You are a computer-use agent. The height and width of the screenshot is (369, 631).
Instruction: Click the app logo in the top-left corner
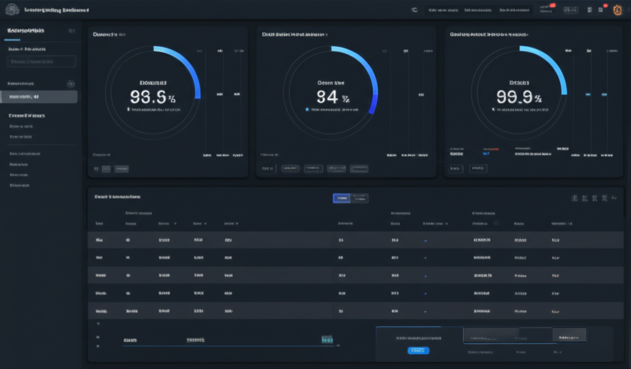coord(12,10)
